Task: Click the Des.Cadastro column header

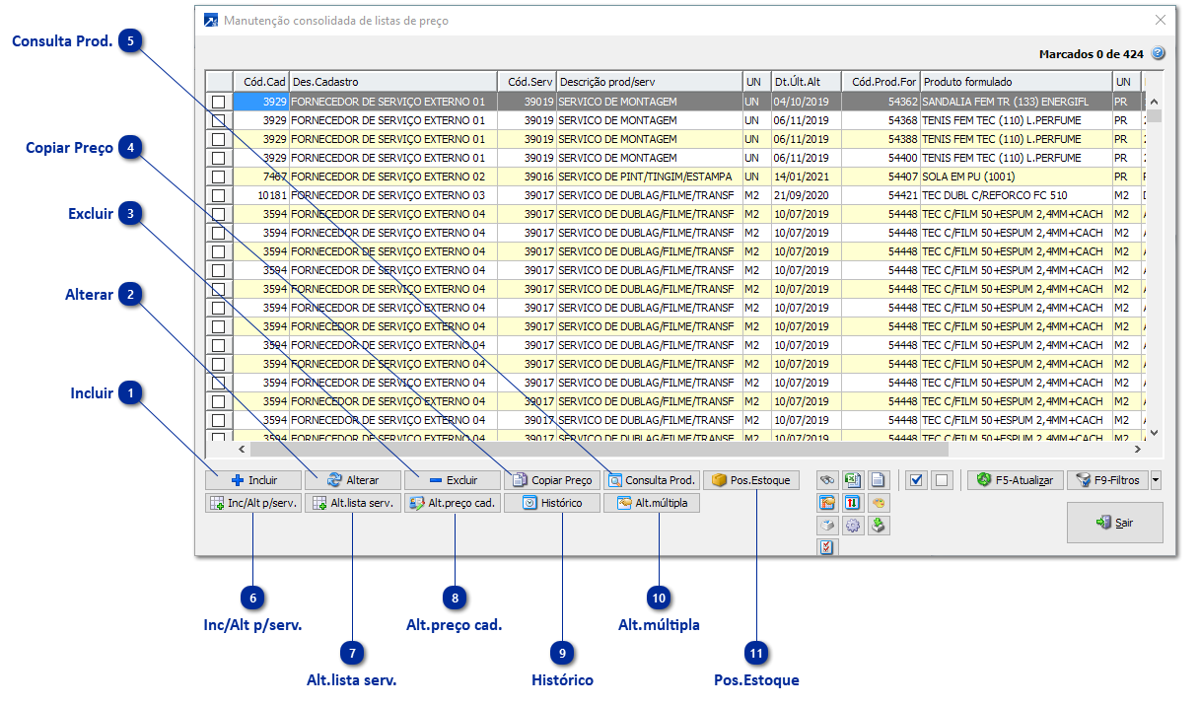Action: pos(392,82)
